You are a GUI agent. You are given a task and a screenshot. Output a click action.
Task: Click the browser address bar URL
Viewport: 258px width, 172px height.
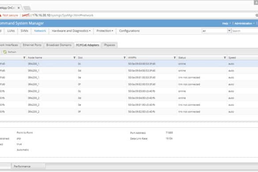(58, 15)
